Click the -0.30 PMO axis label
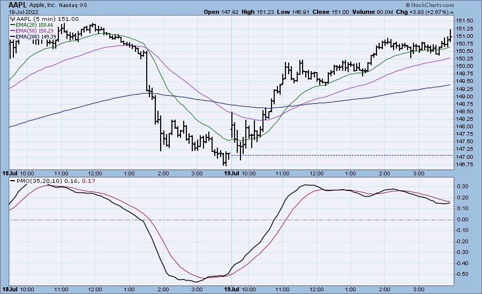Screen dimensions: 482x294 point(463,252)
